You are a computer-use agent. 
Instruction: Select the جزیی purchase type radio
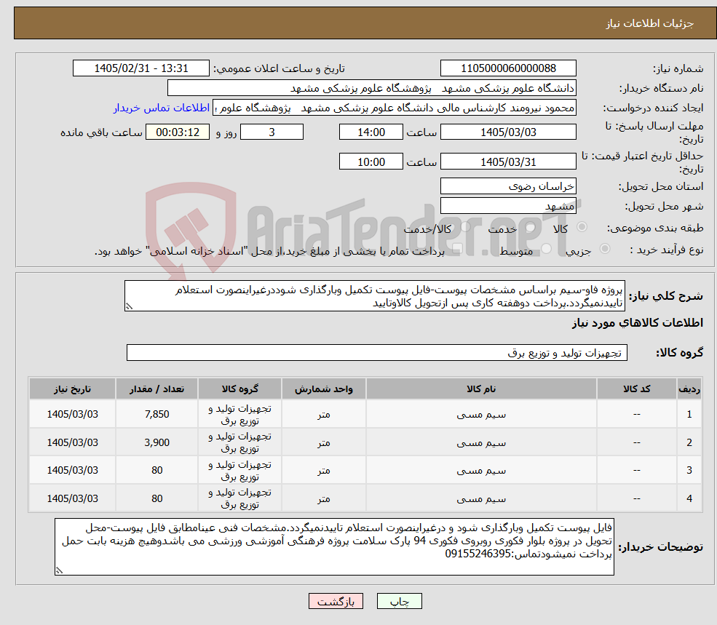(604, 249)
